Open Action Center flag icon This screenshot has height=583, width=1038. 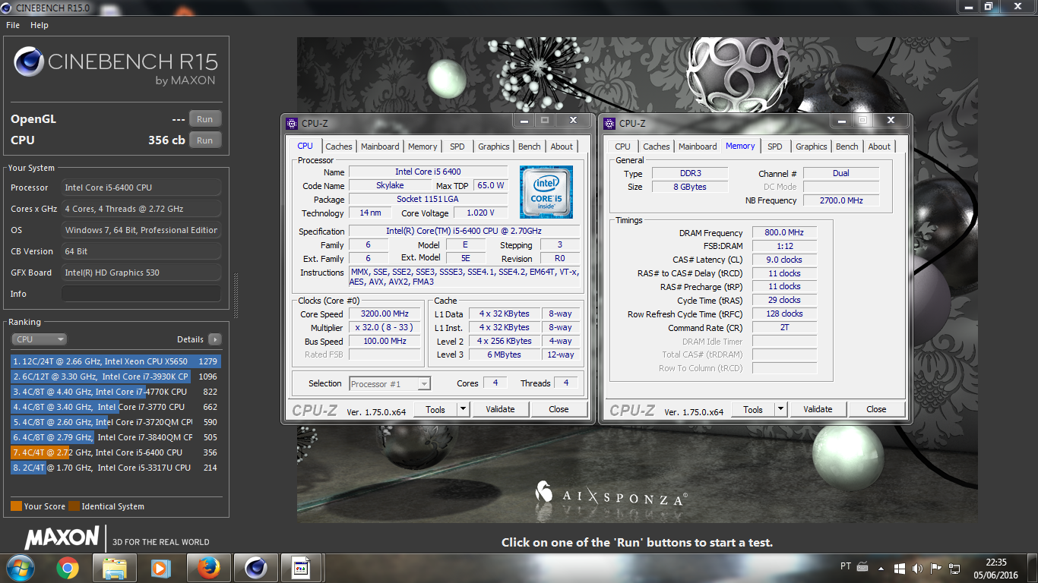click(935, 568)
